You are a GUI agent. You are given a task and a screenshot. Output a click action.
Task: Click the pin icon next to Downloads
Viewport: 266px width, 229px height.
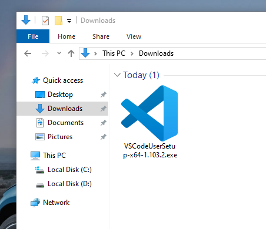(x=104, y=109)
